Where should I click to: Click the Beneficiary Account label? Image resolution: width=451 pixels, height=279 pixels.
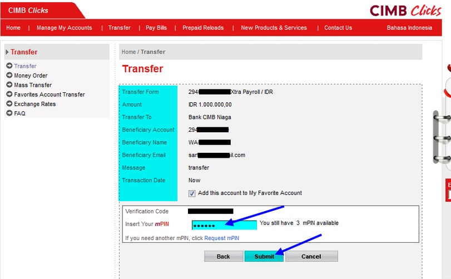tap(148, 130)
